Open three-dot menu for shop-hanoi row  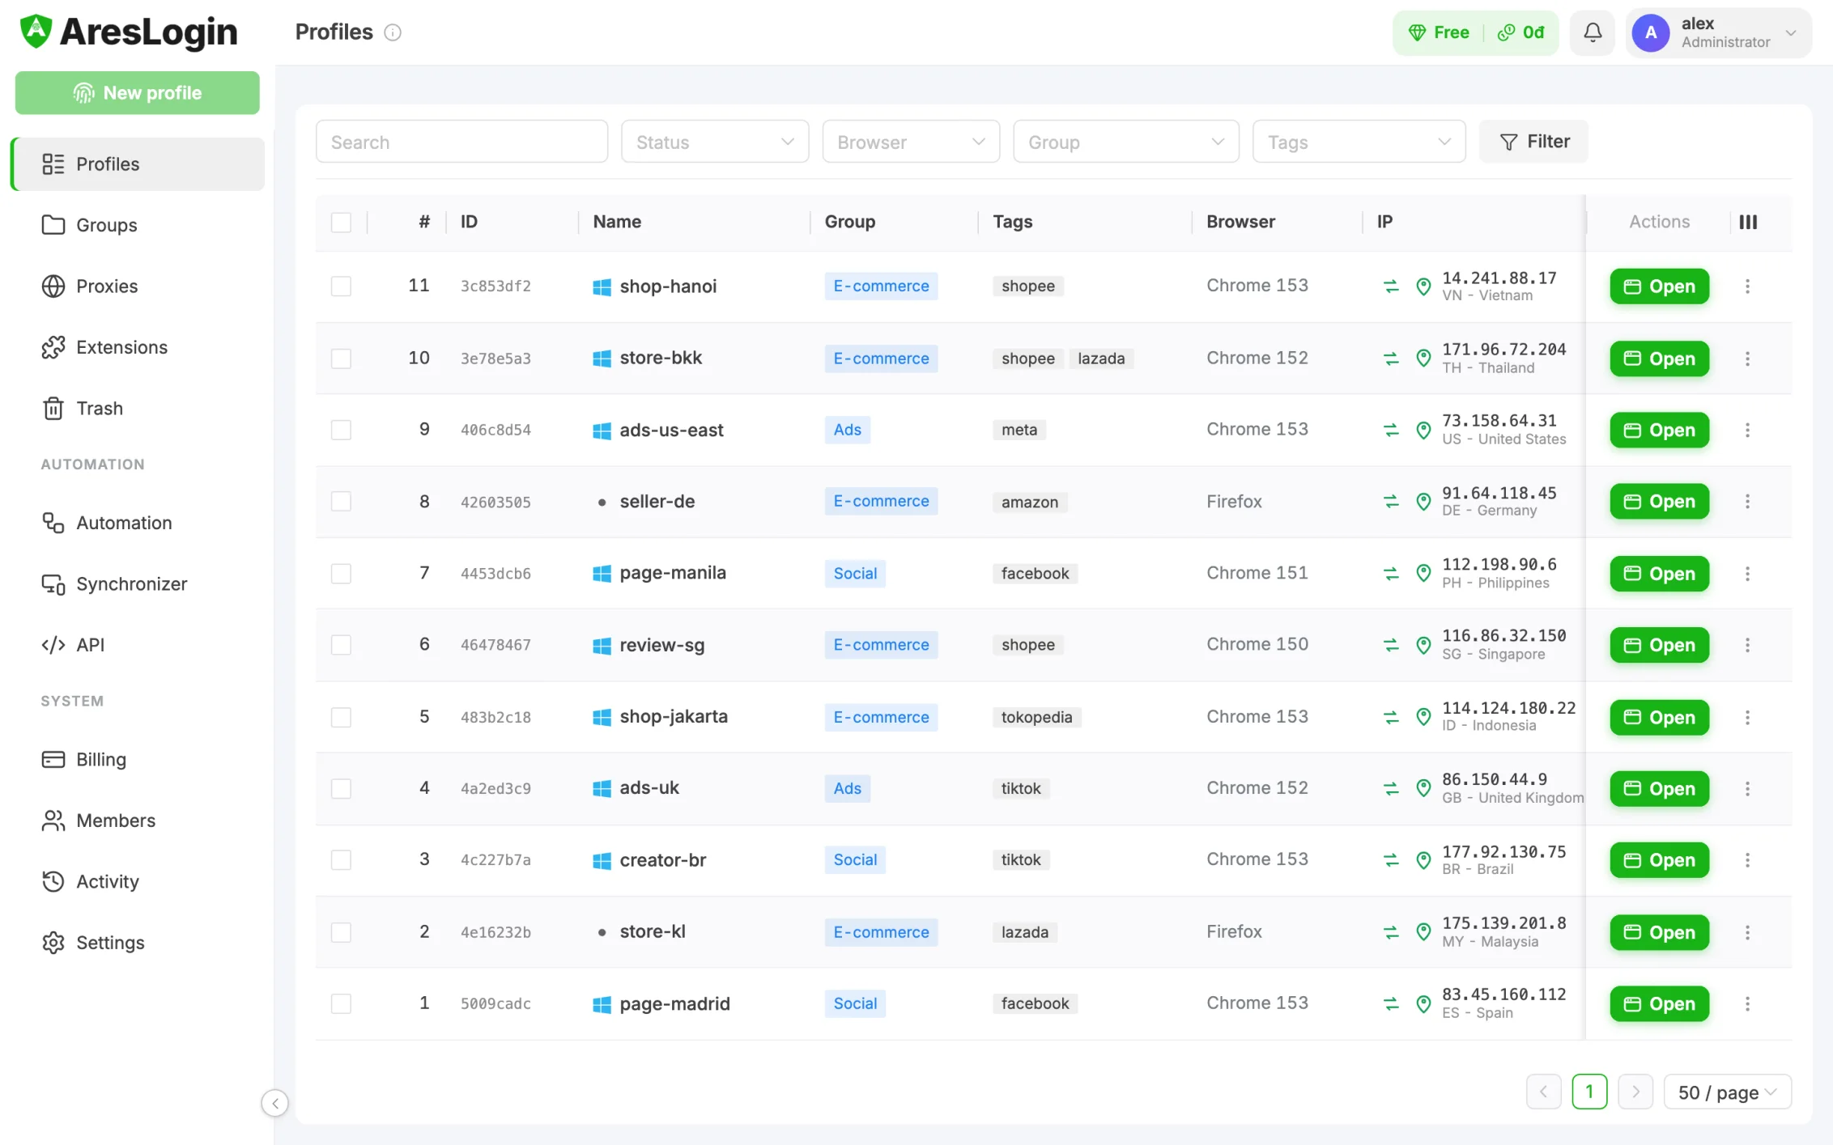coord(1747,286)
